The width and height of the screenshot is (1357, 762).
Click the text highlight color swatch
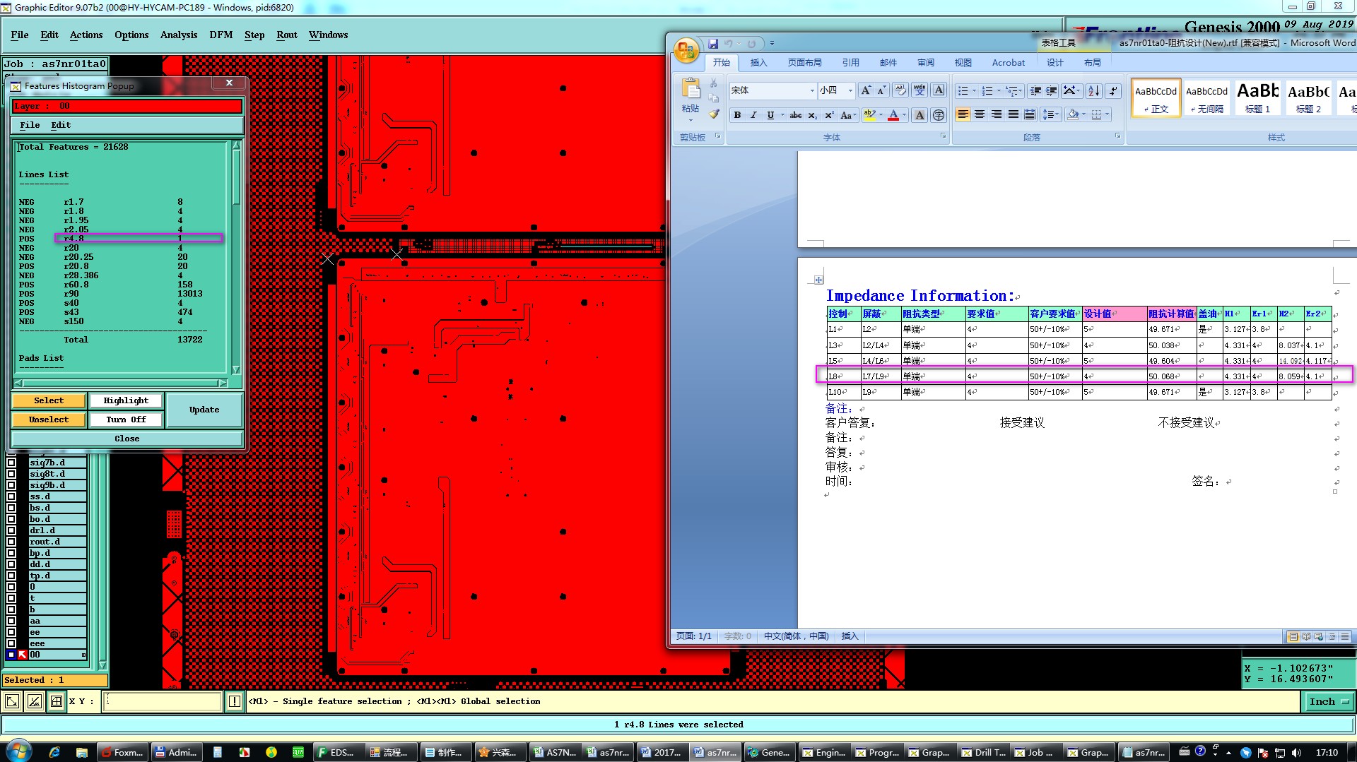(x=869, y=115)
